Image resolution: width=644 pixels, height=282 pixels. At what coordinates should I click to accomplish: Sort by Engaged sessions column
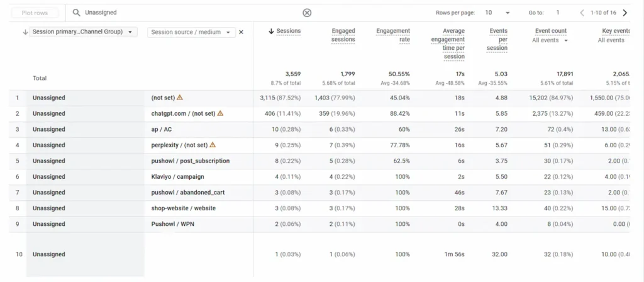click(x=343, y=35)
